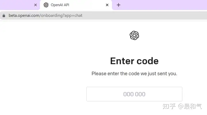Close the inactive left browser tab

pos(36,5)
